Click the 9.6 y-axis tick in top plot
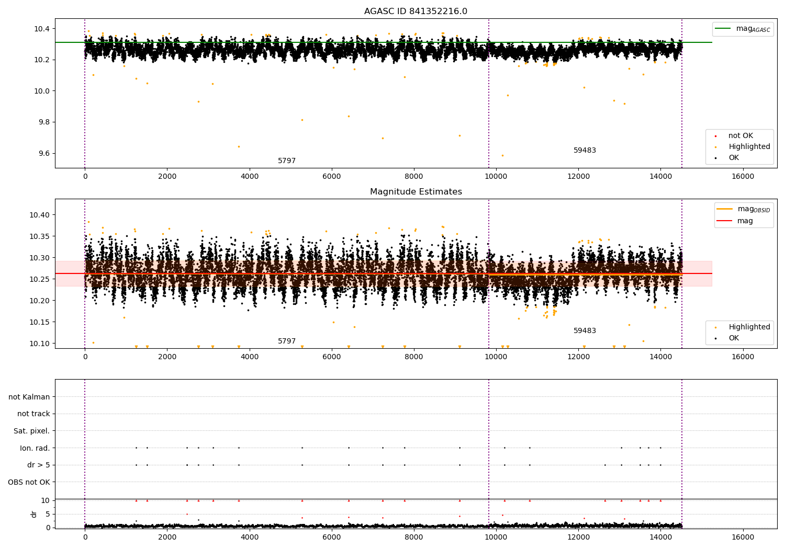Viewport: 785px width, 549px height. (44, 154)
